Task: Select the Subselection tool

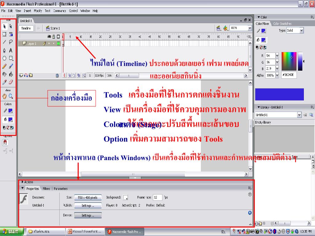Action: click(11, 26)
